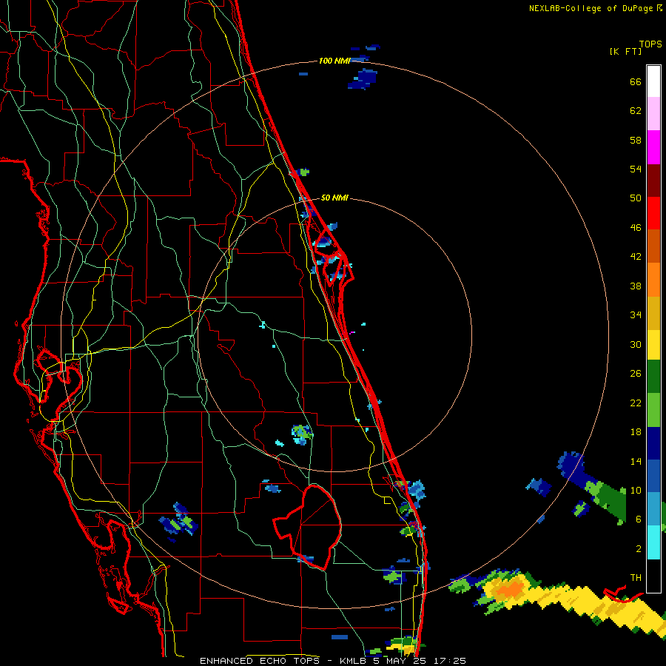Click the 18 legend value

click(x=636, y=432)
